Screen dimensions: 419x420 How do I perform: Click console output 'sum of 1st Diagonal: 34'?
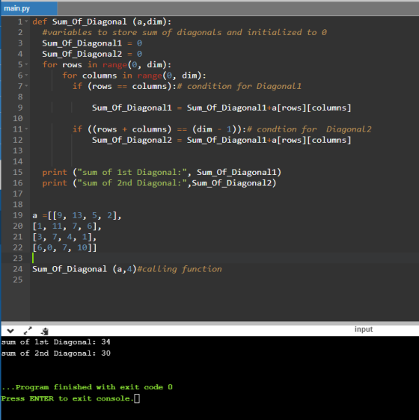(x=56, y=342)
